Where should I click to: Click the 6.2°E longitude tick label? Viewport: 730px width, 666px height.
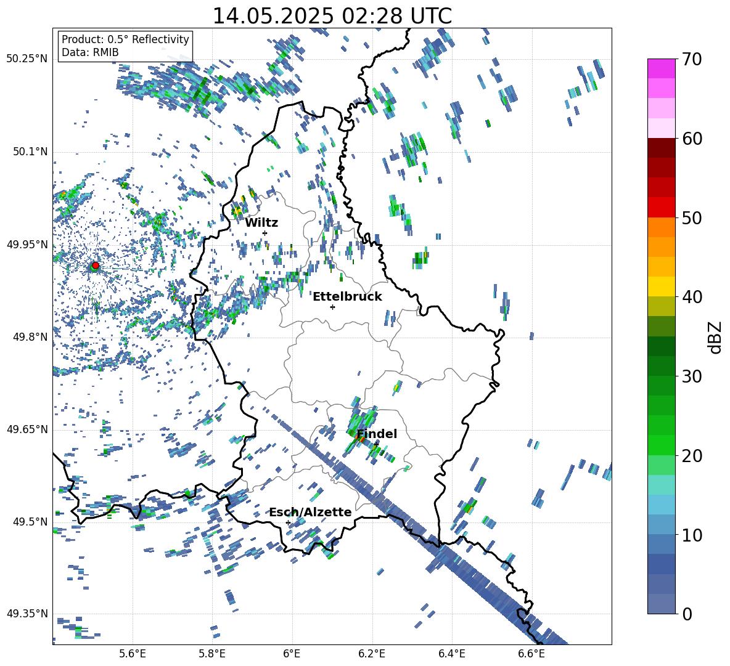[x=372, y=654]
